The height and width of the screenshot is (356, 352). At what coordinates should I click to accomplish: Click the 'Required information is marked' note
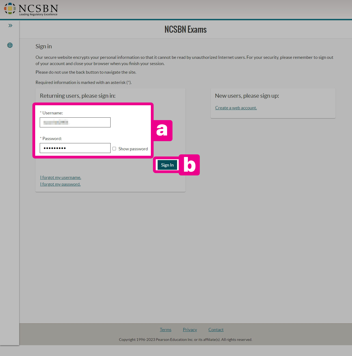point(84,82)
